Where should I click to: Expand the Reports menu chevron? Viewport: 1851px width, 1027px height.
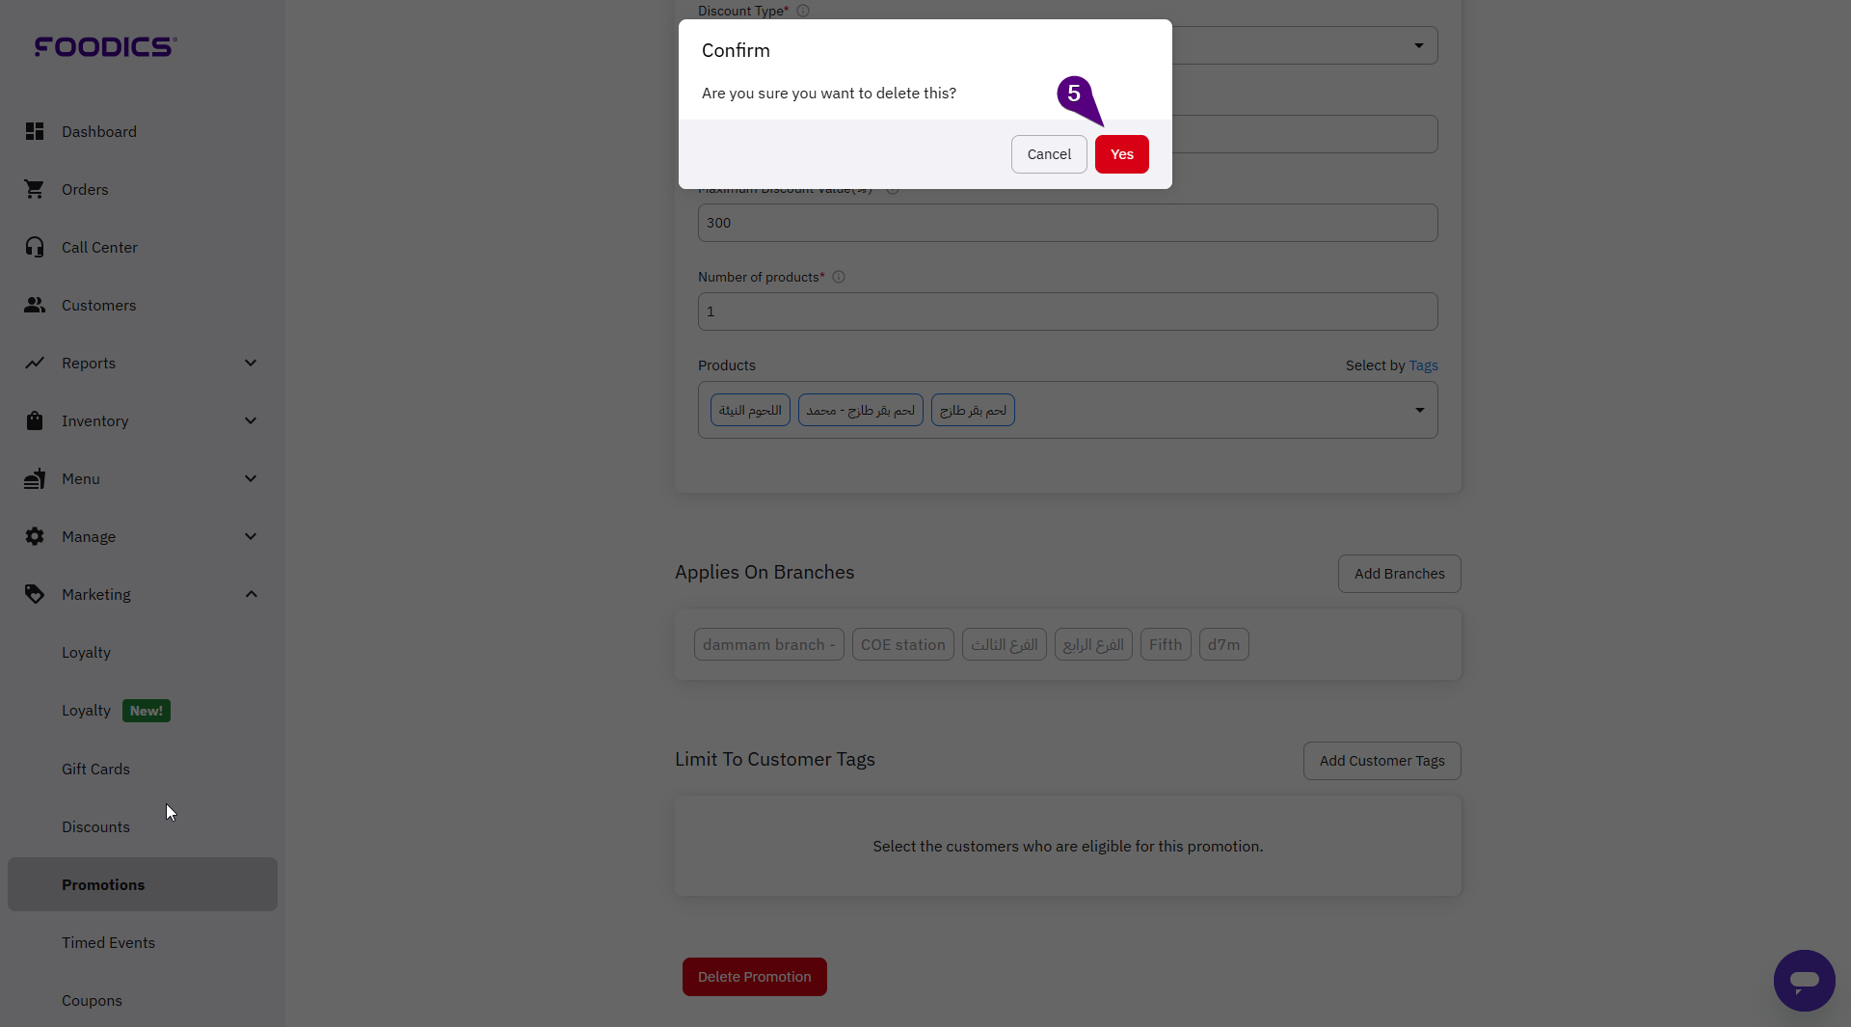pyautogui.click(x=251, y=363)
